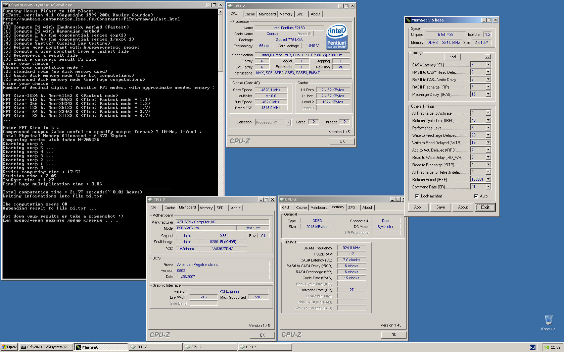This screenshot has width=564, height=352.
Task: Click Apply in MemSet
Action: 419,207
